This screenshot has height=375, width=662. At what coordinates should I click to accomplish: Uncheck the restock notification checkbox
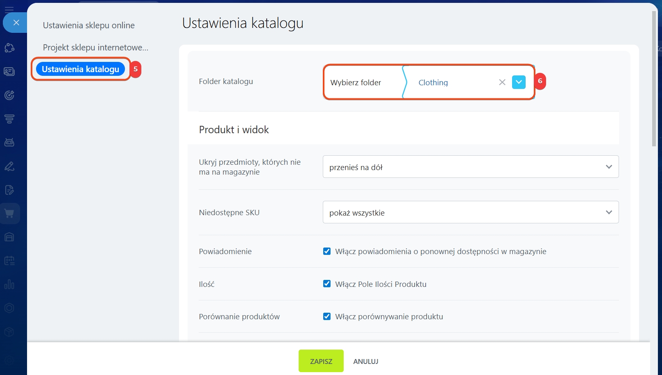tap(327, 251)
